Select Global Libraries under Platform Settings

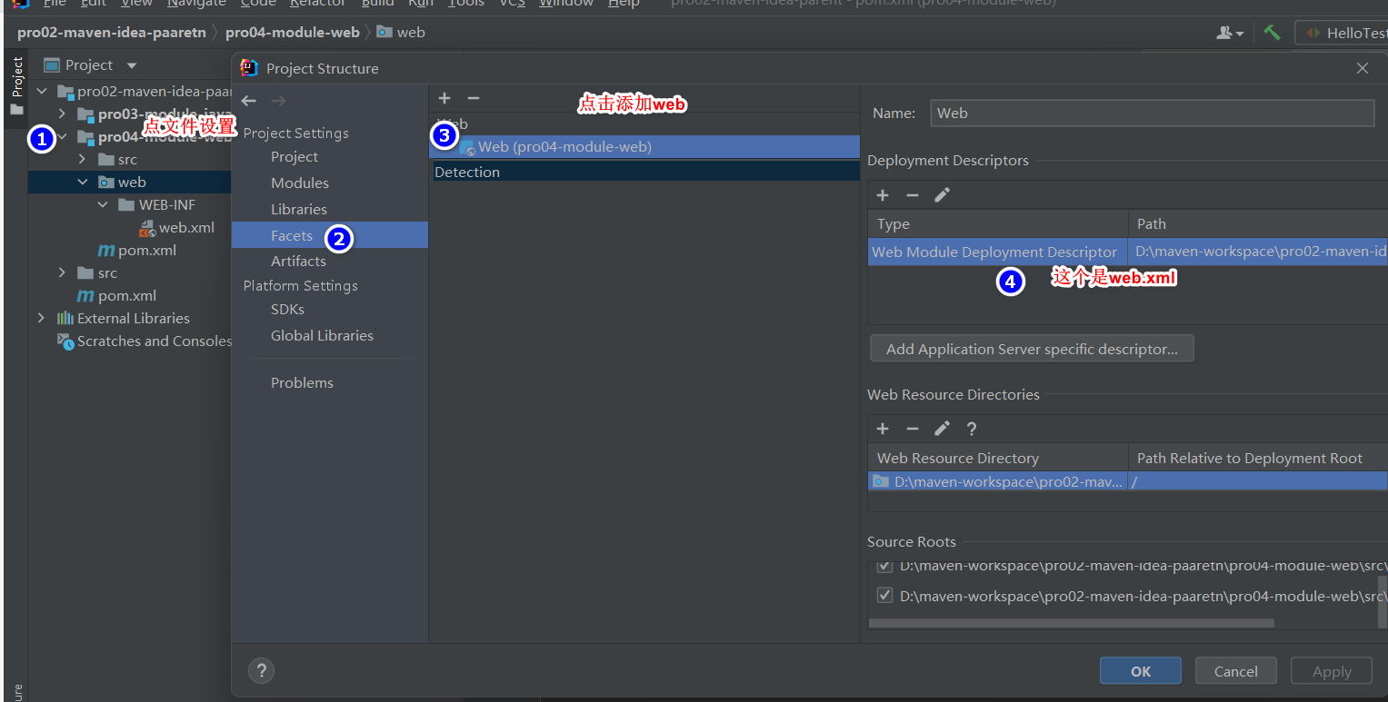pyautogui.click(x=322, y=335)
